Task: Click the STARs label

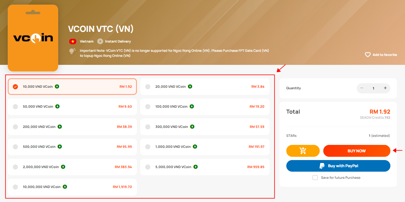Action: click(x=291, y=136)
